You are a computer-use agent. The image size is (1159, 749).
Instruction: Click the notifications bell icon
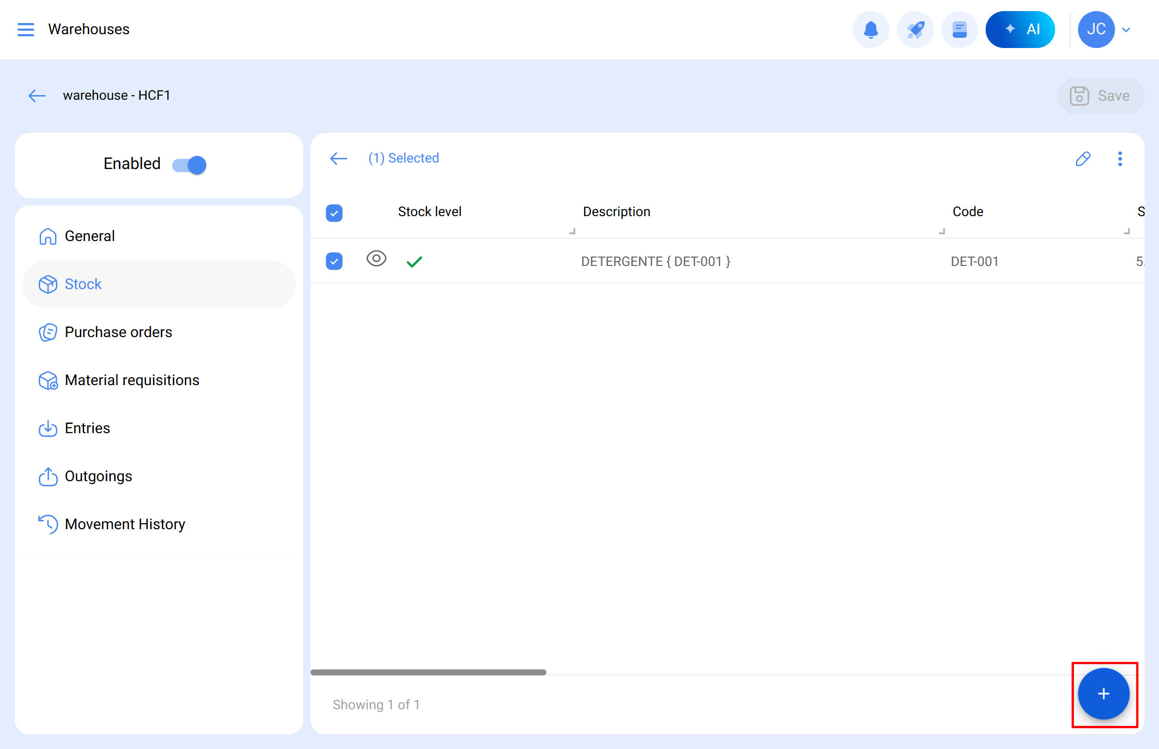[870, 30]
